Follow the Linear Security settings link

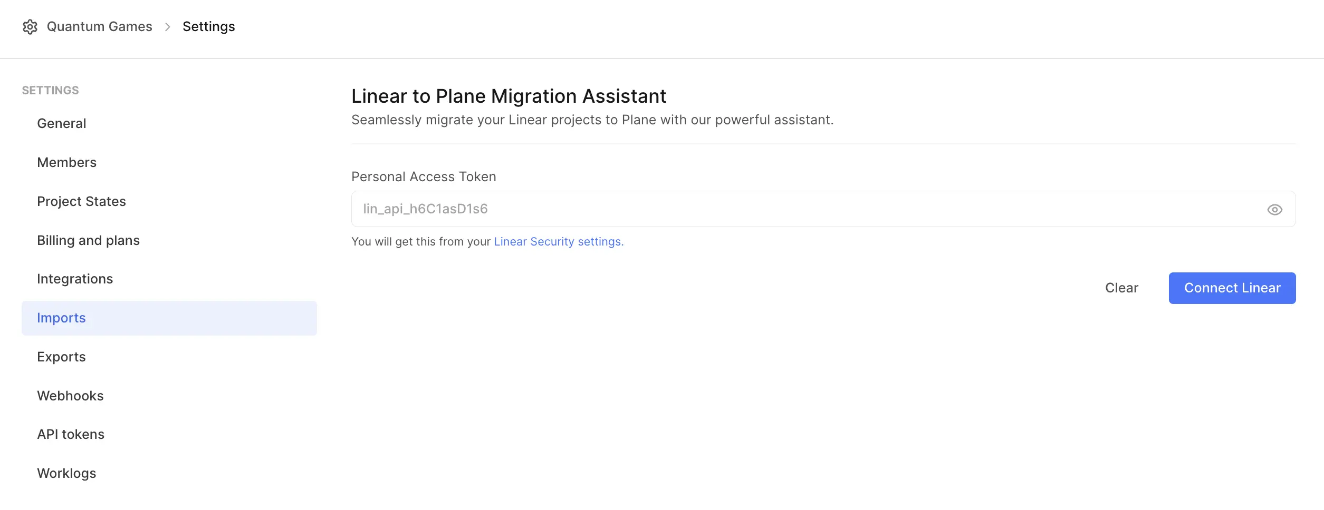tap(559, 242)
